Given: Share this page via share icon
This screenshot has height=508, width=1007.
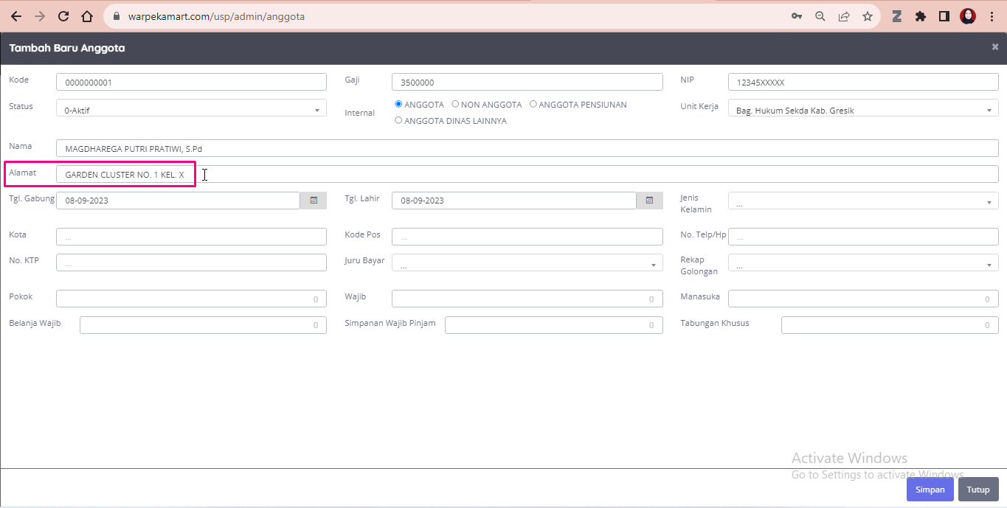Looking at the screenshot, I should pyautogui.click(x=844, y=16).
